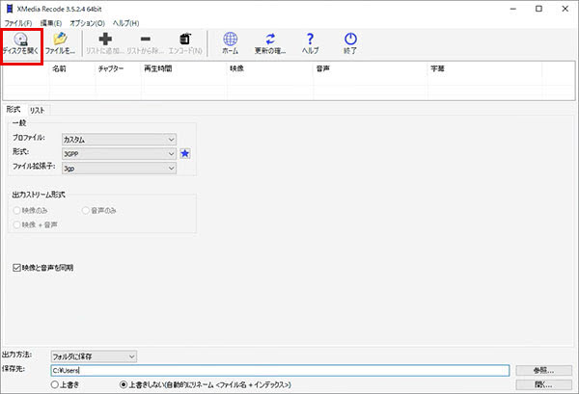Check for updates with 更新の確認 icon

coord(270,43)
